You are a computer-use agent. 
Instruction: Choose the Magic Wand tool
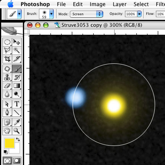click(17, 50)
